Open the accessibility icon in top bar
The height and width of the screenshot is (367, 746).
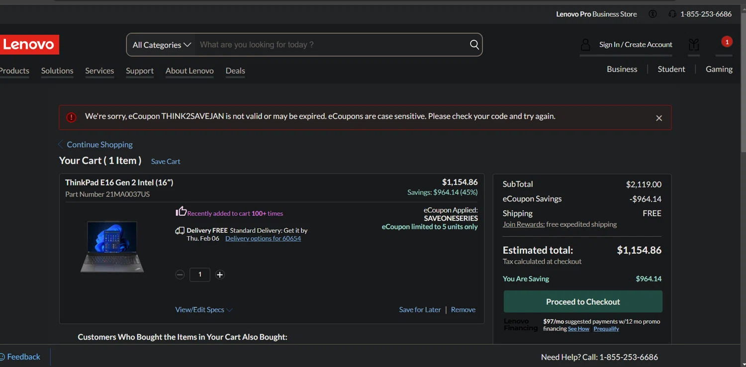[x=653, y=14]
